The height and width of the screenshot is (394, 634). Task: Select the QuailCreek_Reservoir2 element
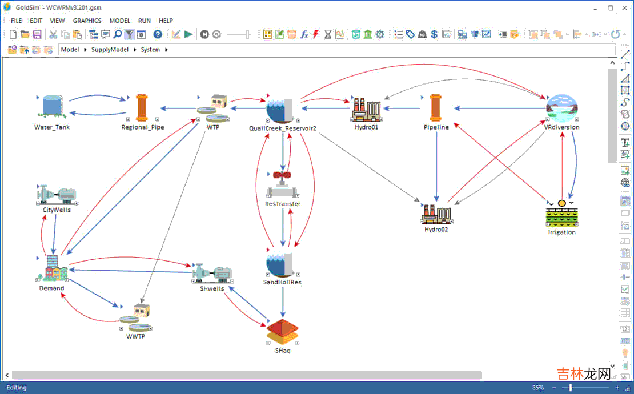point(280,110)
